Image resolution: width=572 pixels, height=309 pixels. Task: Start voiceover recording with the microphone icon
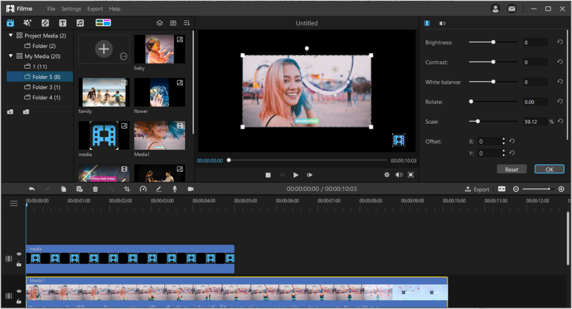174,189
